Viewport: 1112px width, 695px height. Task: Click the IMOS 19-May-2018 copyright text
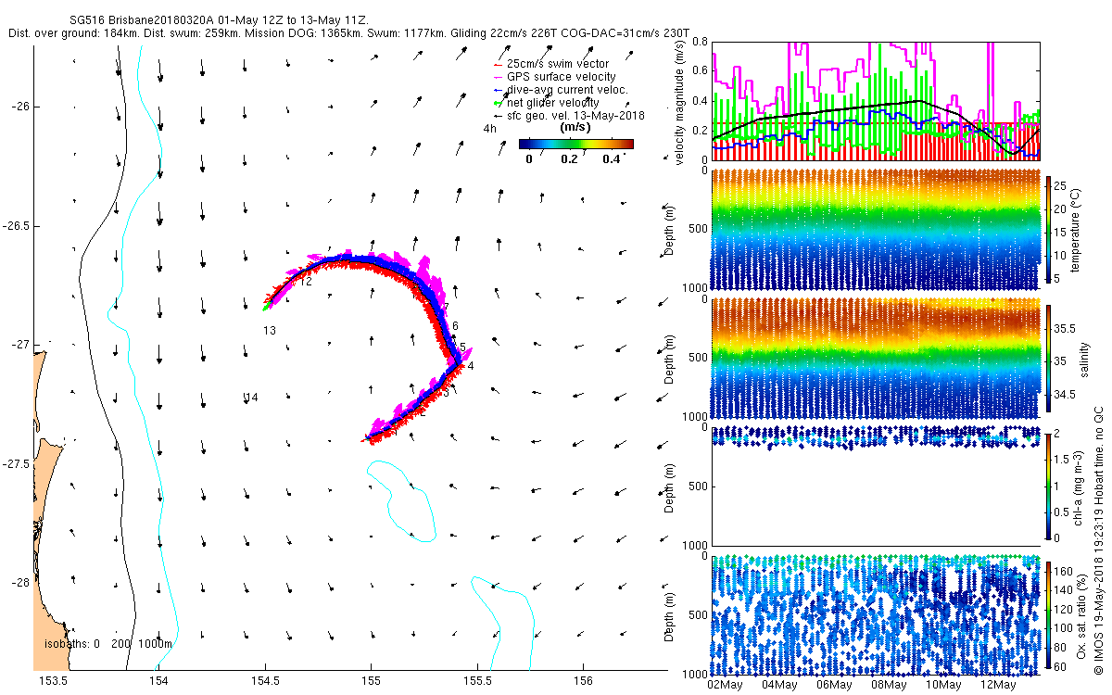click(x=1097, y=542)
